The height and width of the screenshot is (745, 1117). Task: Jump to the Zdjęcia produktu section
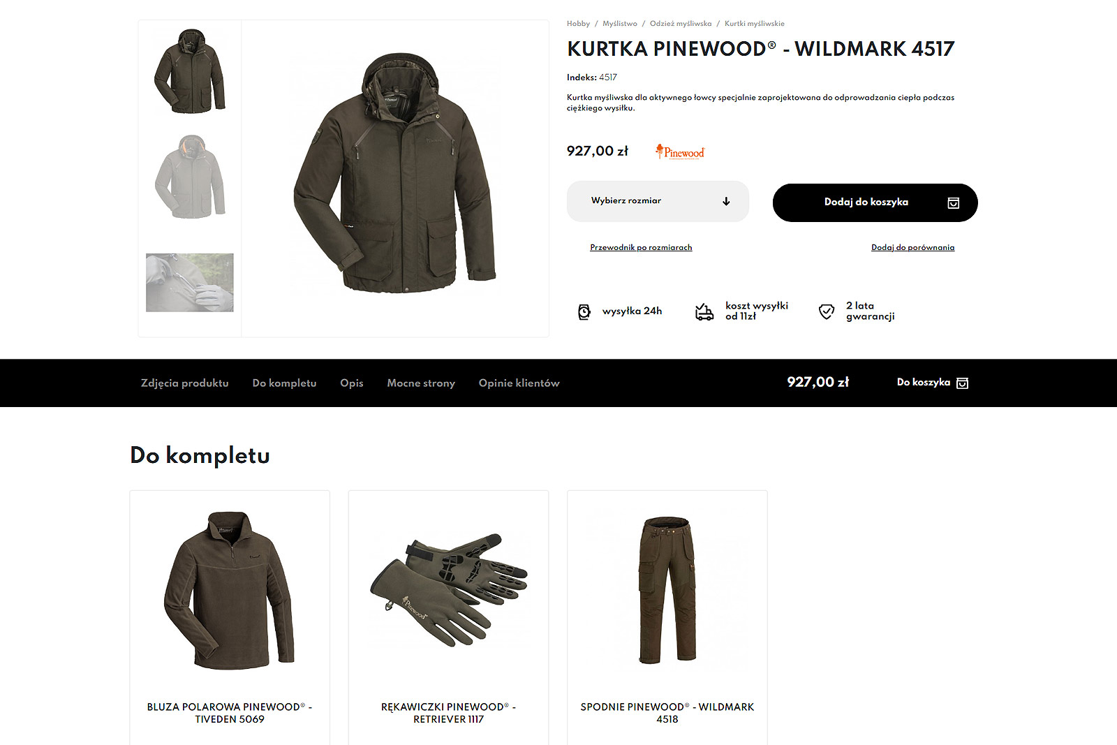(184, 383)
